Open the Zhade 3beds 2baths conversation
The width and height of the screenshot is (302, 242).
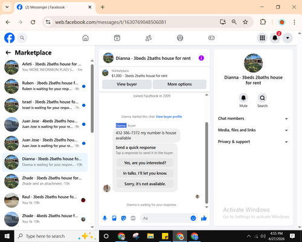[x=45, y=181]
